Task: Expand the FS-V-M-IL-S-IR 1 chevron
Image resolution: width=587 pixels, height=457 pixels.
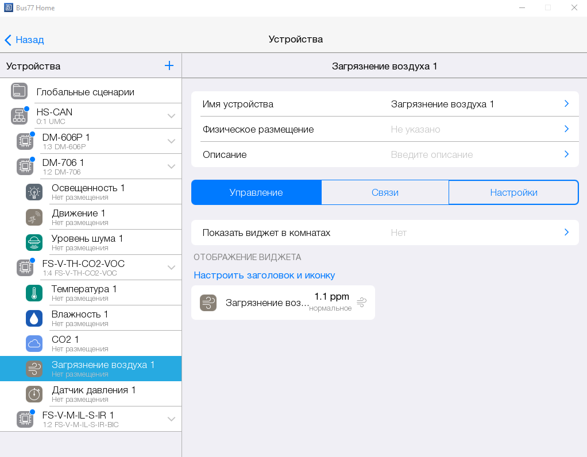Action: pyautogui.click(x=171, y=419)
